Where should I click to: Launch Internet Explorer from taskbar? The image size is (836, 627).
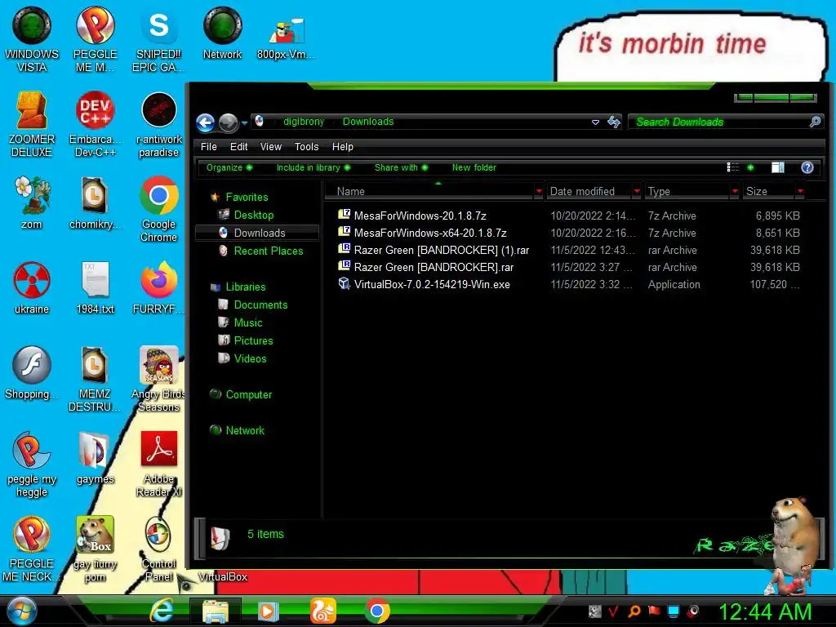[161, 611]
